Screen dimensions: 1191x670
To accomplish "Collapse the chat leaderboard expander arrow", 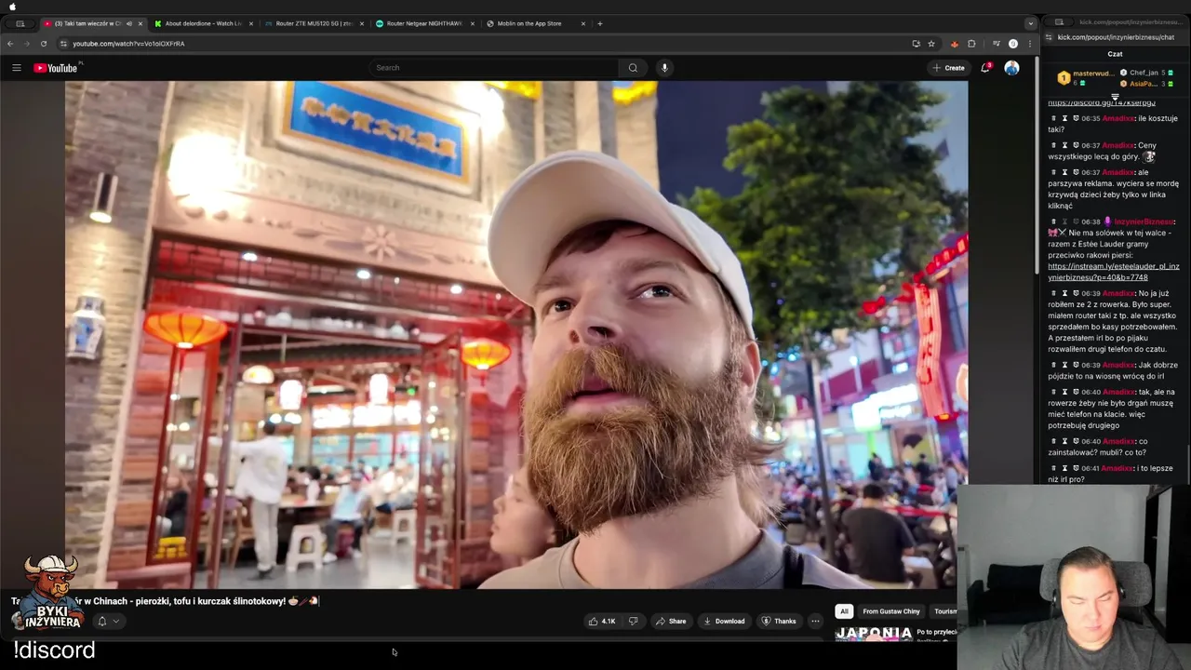I will (1115, 96).
